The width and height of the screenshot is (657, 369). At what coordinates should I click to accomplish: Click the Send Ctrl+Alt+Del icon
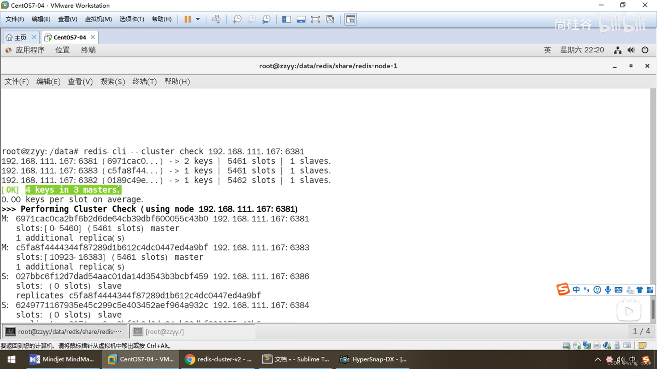point(216,19)
